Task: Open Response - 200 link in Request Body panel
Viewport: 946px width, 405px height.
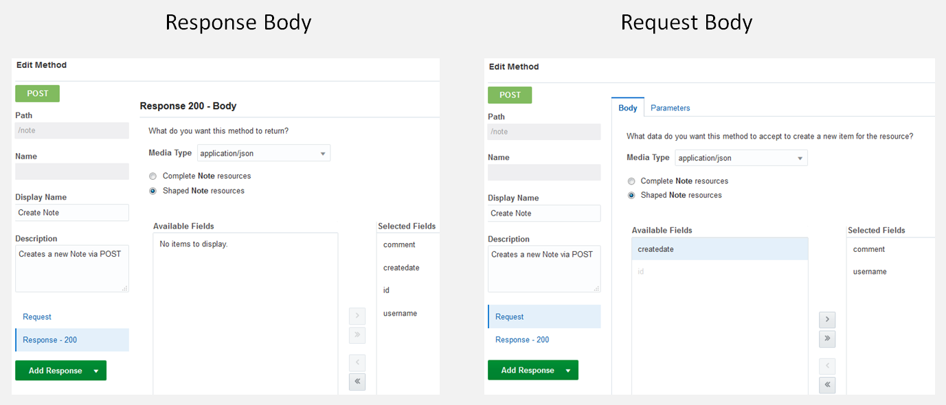Action: coord(522,340)
